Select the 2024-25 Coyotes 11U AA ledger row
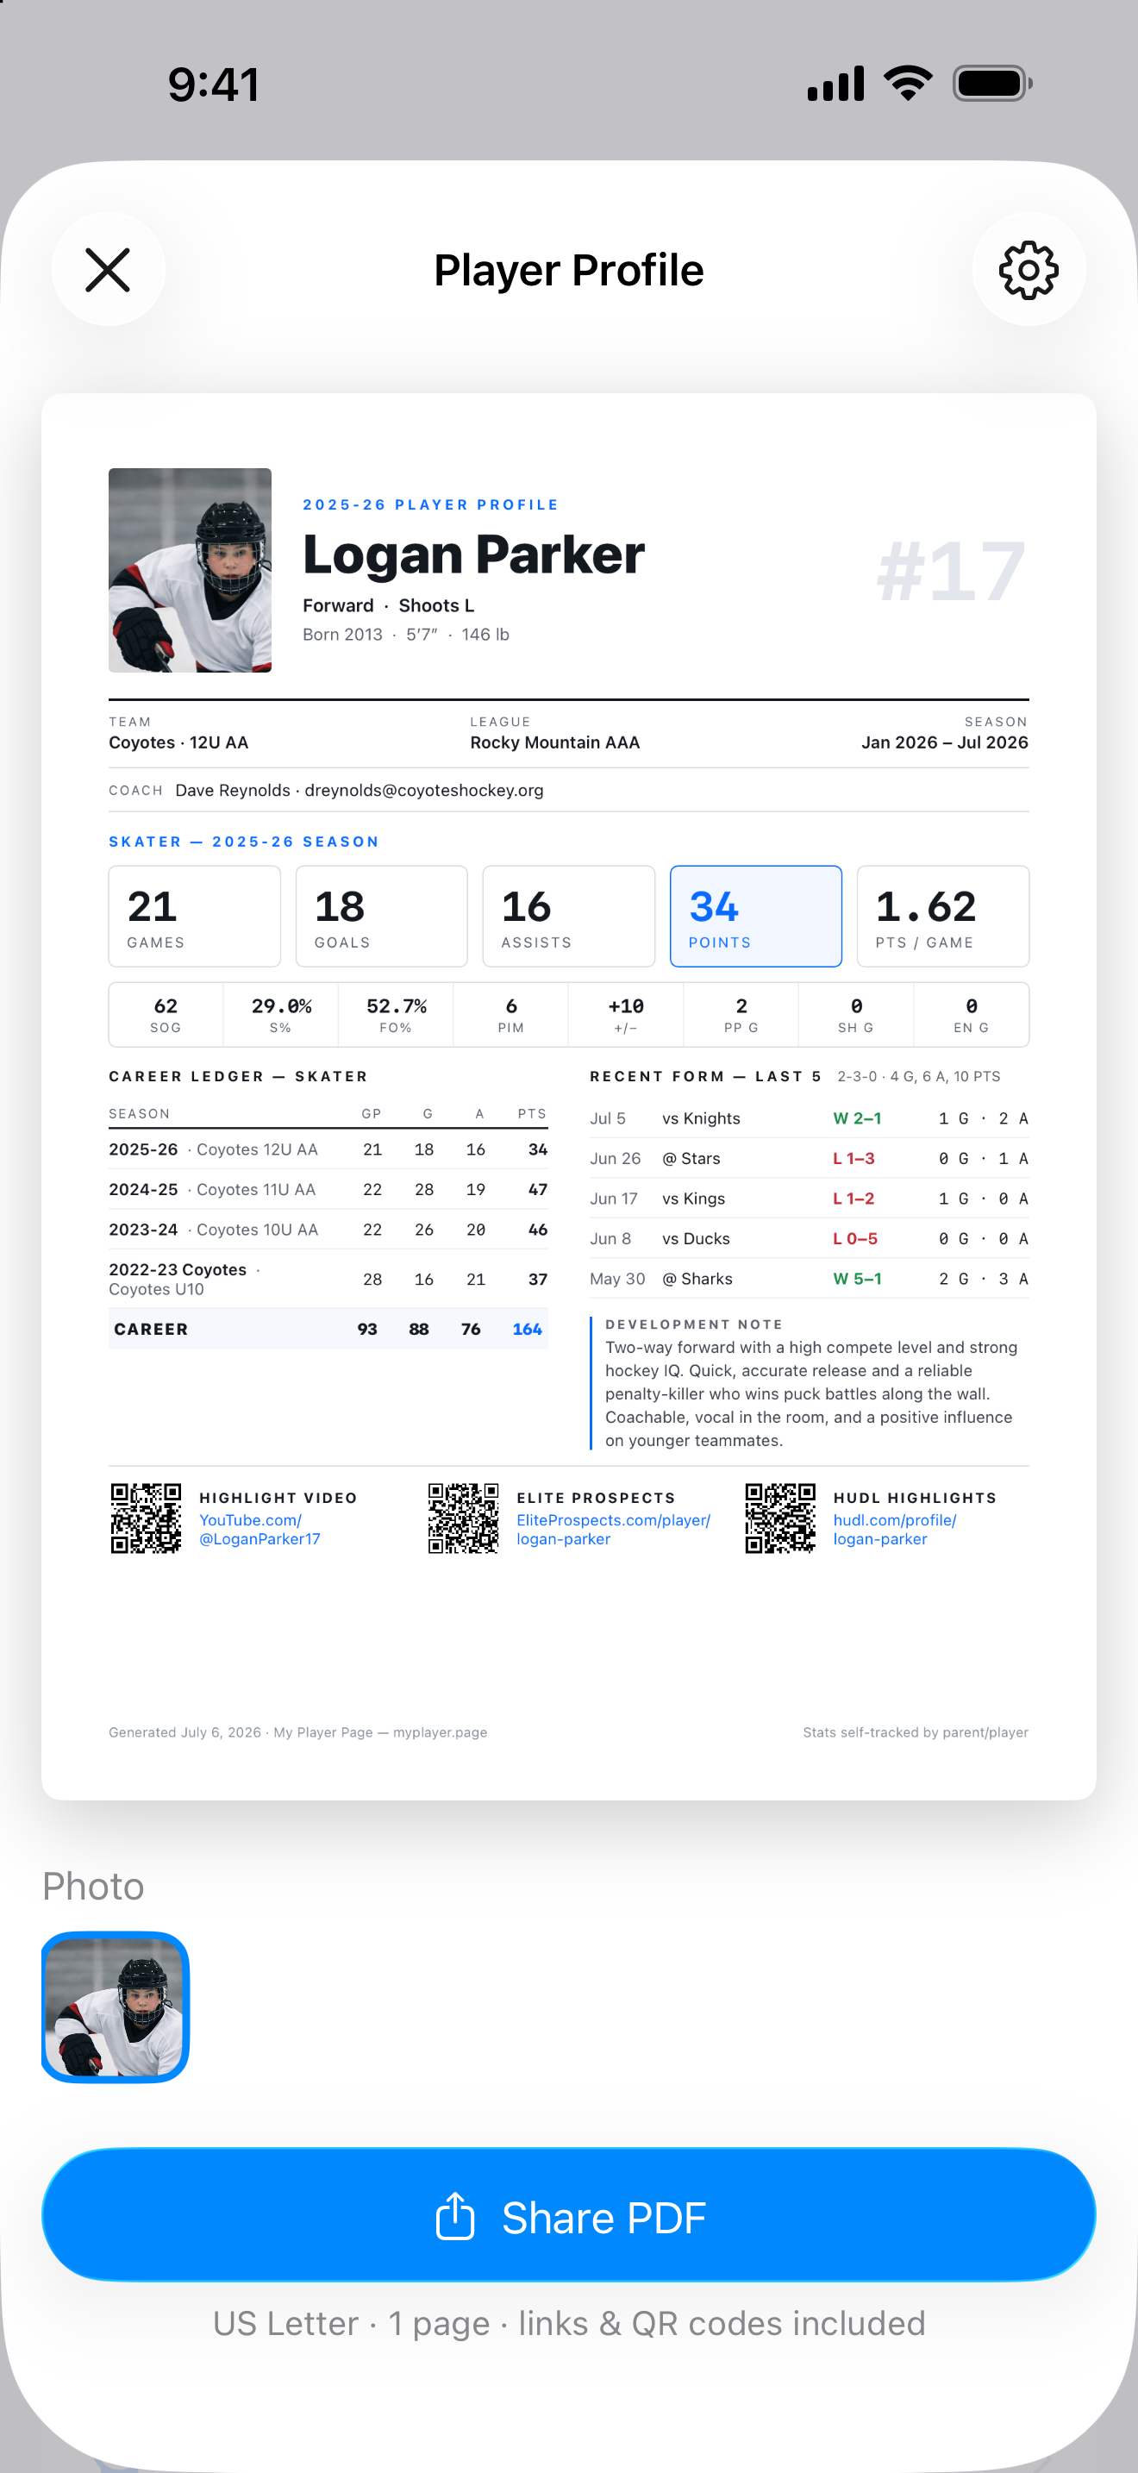Image resolution: width=1138 pixels, height=2473 pixels. [x=328, y=1189]
